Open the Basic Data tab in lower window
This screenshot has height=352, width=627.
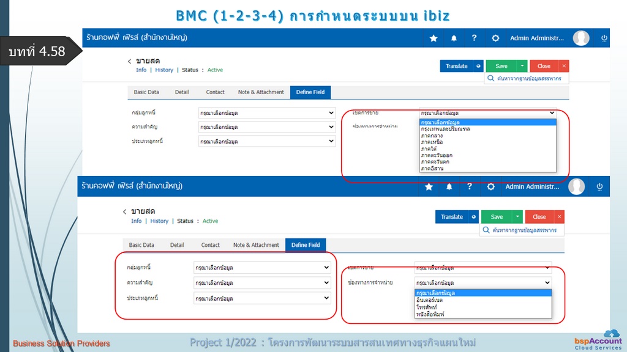141,245
